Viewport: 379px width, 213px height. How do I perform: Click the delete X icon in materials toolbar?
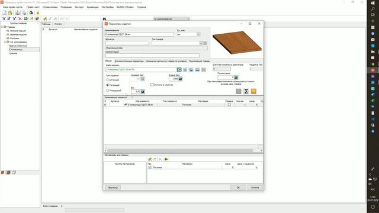pos(160,159)
